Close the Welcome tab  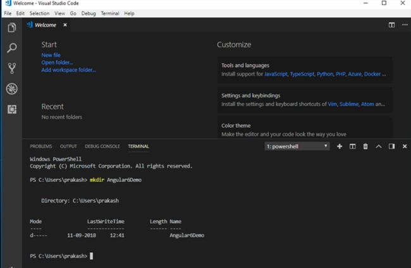tap(65, 25)
